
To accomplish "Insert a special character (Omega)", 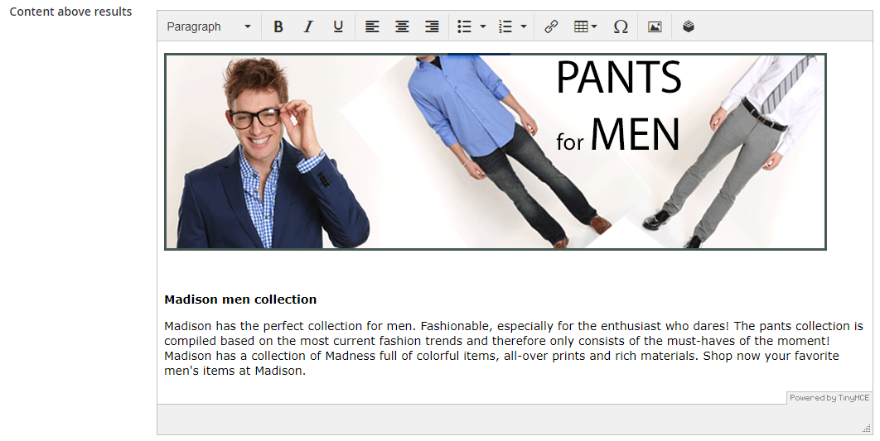I will coord(620,26).
